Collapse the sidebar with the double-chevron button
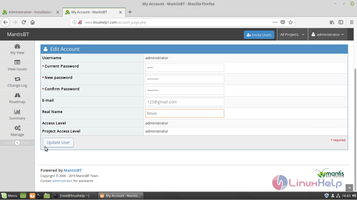 17,143
